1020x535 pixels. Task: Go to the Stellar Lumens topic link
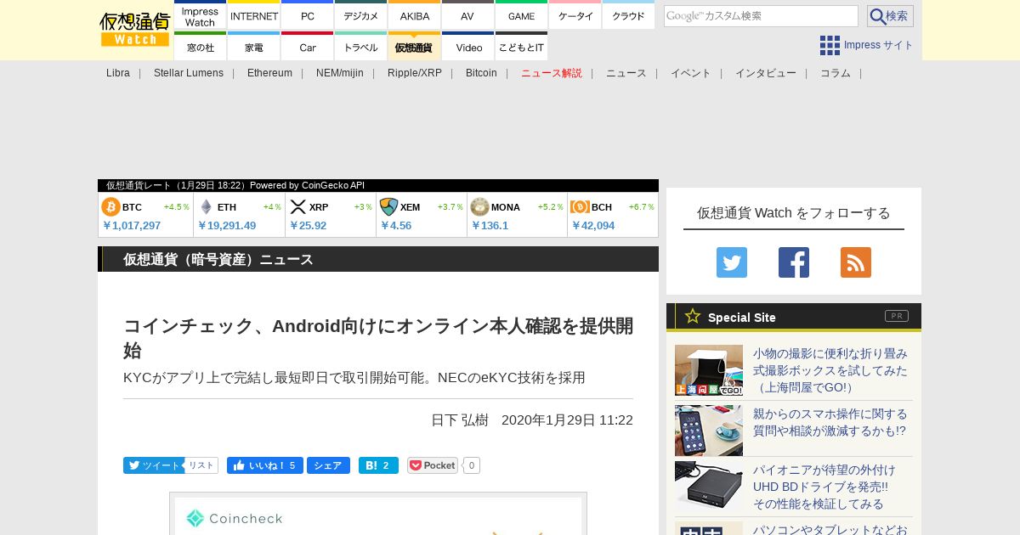pos(189,73)
